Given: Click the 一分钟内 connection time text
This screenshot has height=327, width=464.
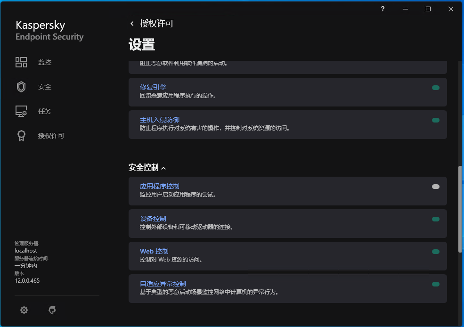Looking at the screenshot, I should [x=26, y=266].
